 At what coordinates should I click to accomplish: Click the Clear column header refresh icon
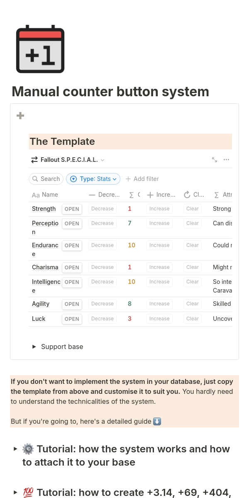pyautogui.click(x=187, y=195)
